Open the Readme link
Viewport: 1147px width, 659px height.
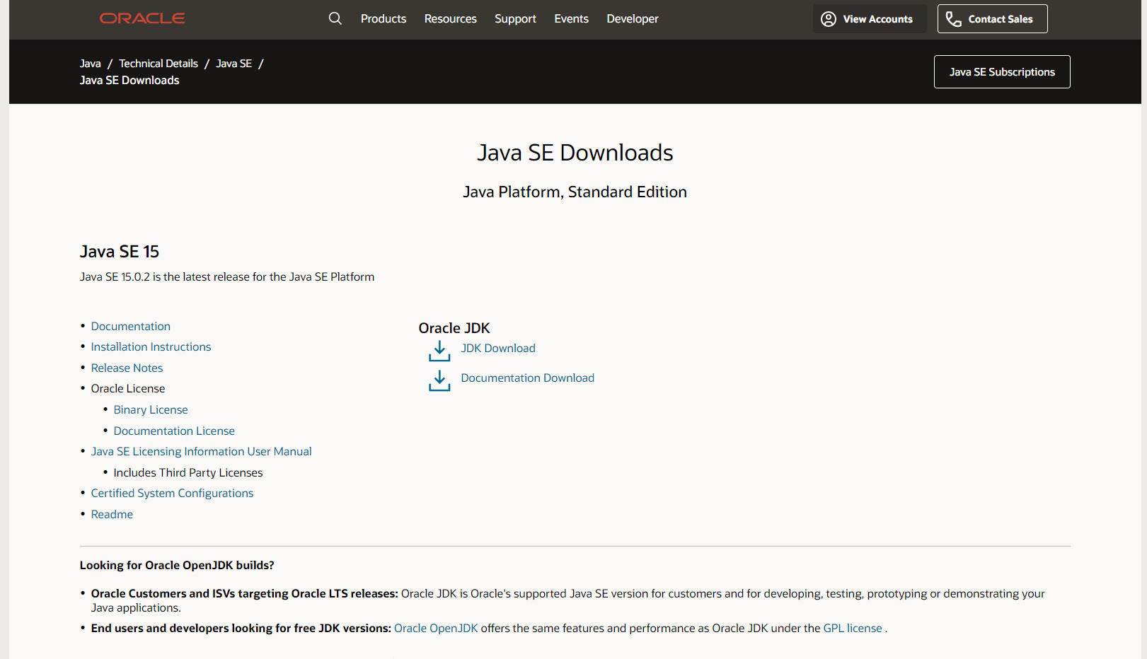click(x=112, y=514)
